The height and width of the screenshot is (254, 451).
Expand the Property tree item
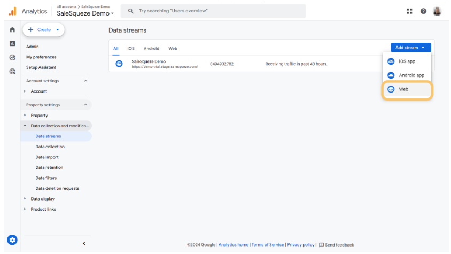tap(25, 115)
